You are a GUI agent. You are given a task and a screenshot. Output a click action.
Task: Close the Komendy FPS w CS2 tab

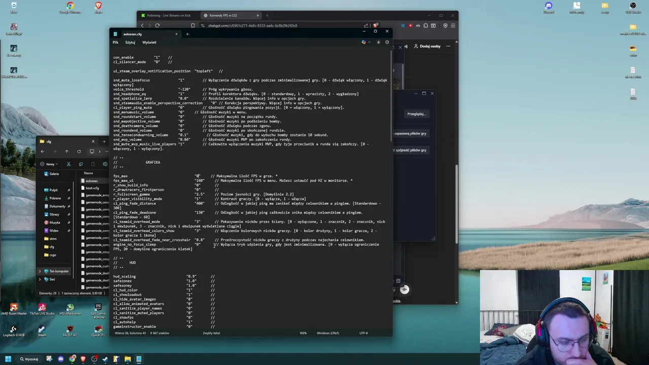pos(258,15)
